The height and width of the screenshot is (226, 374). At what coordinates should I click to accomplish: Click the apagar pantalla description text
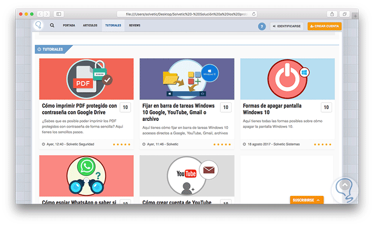pyautogui.click(x=283, y=123)
